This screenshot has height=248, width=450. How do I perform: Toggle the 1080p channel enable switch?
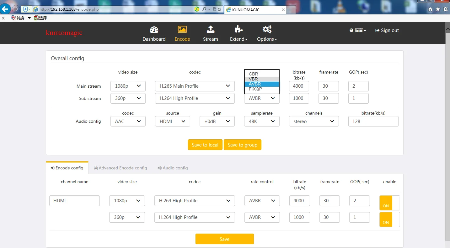coord(390,203)
